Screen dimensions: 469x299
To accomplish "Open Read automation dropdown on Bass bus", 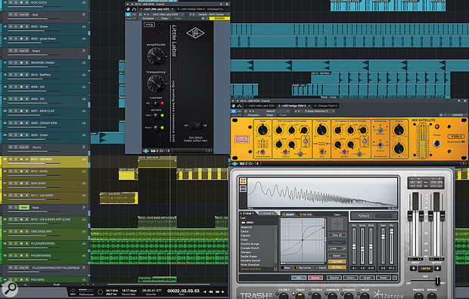I will 24,208.
